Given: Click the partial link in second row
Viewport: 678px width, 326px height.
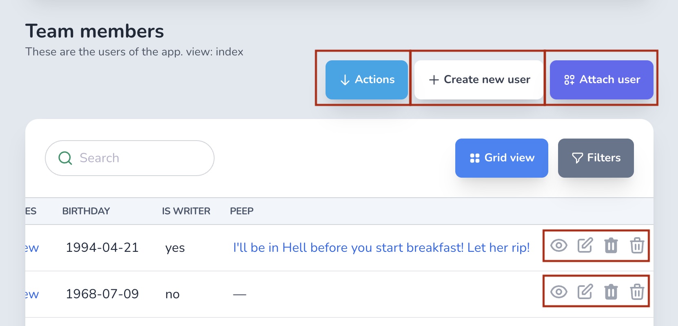Looking at the screenshot, I should (32, 294).
